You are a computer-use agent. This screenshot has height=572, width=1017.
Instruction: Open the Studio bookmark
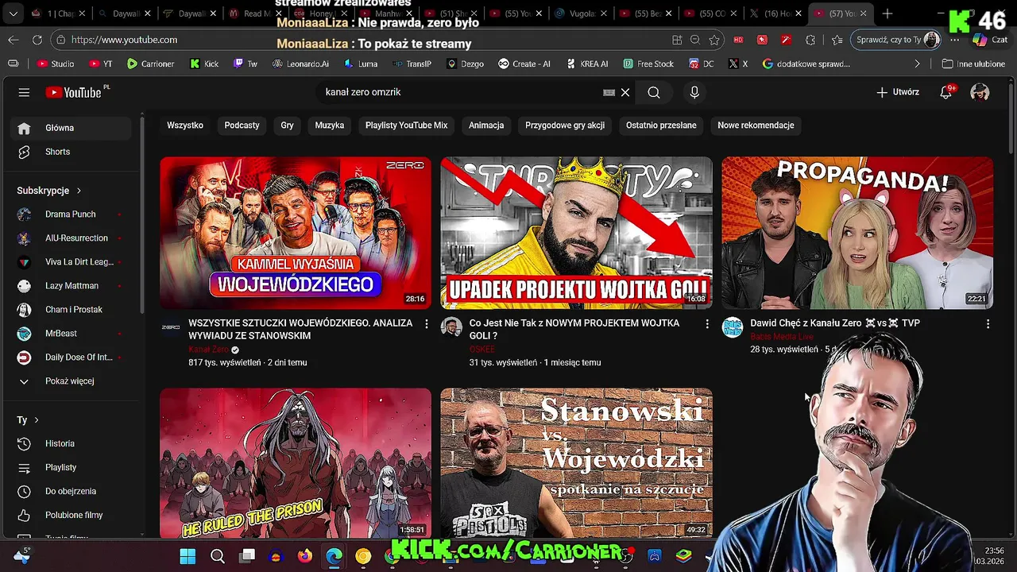click(55, 64)
